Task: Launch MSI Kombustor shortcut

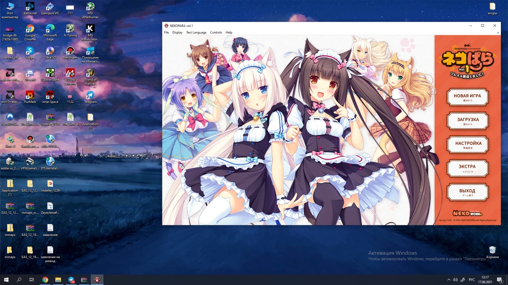Action: [90, 32]
